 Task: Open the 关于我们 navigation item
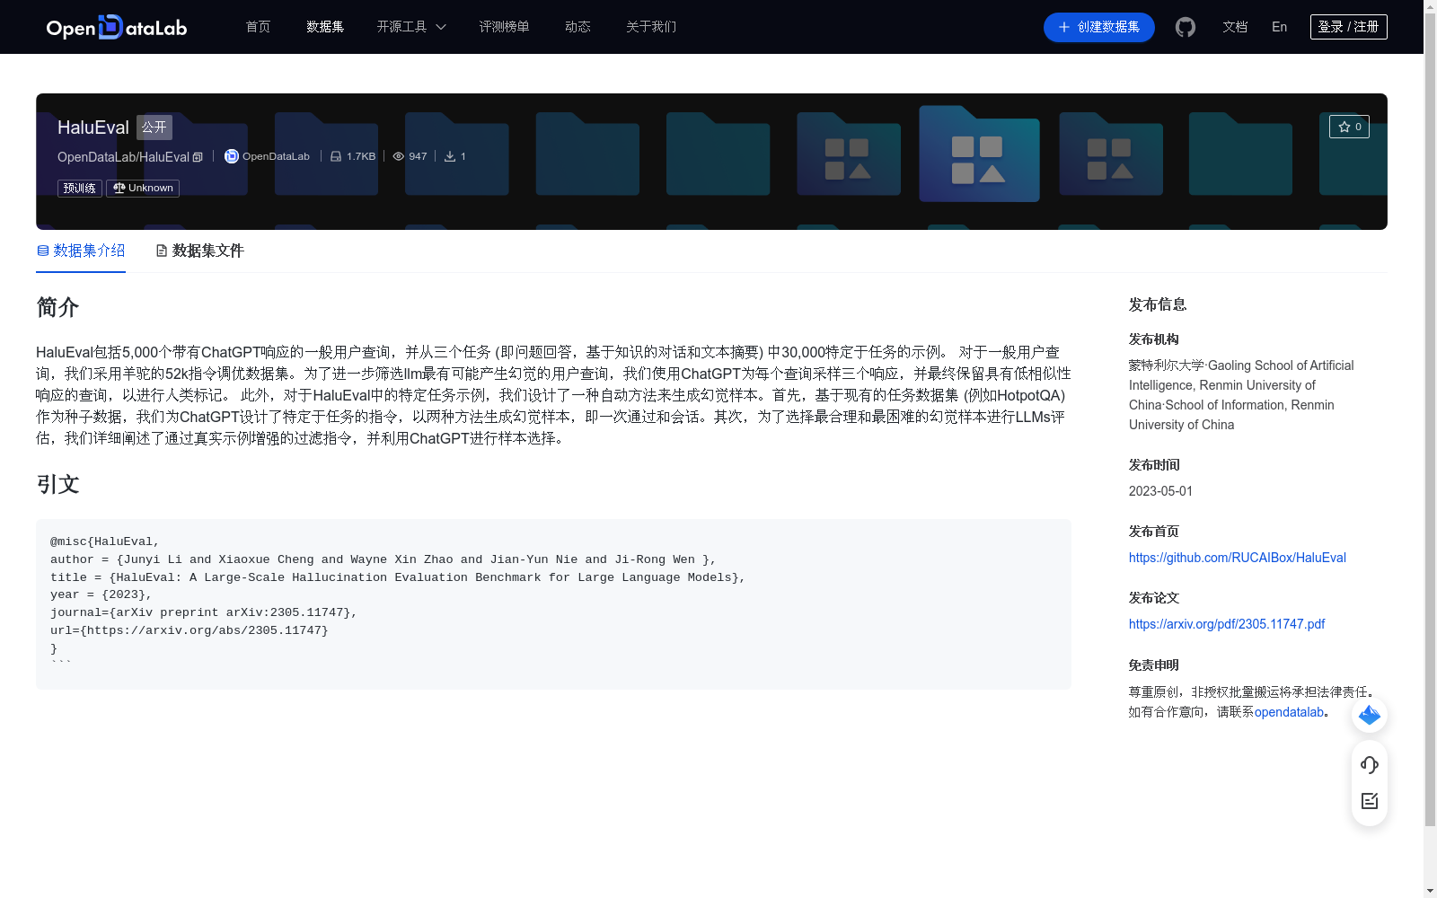coord(651,27)
